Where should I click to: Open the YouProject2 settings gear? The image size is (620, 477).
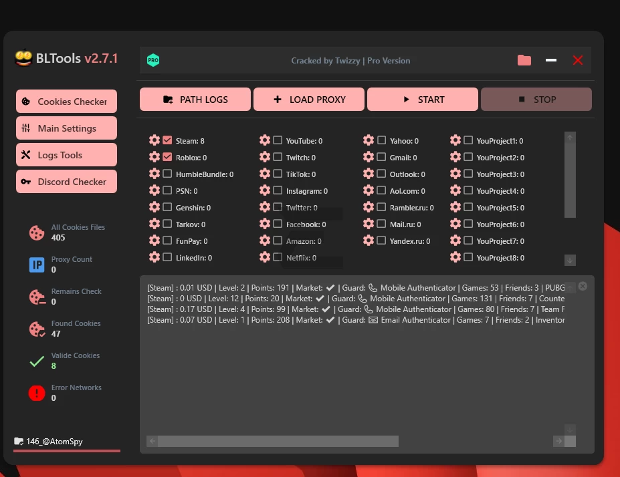pos(455,157)
